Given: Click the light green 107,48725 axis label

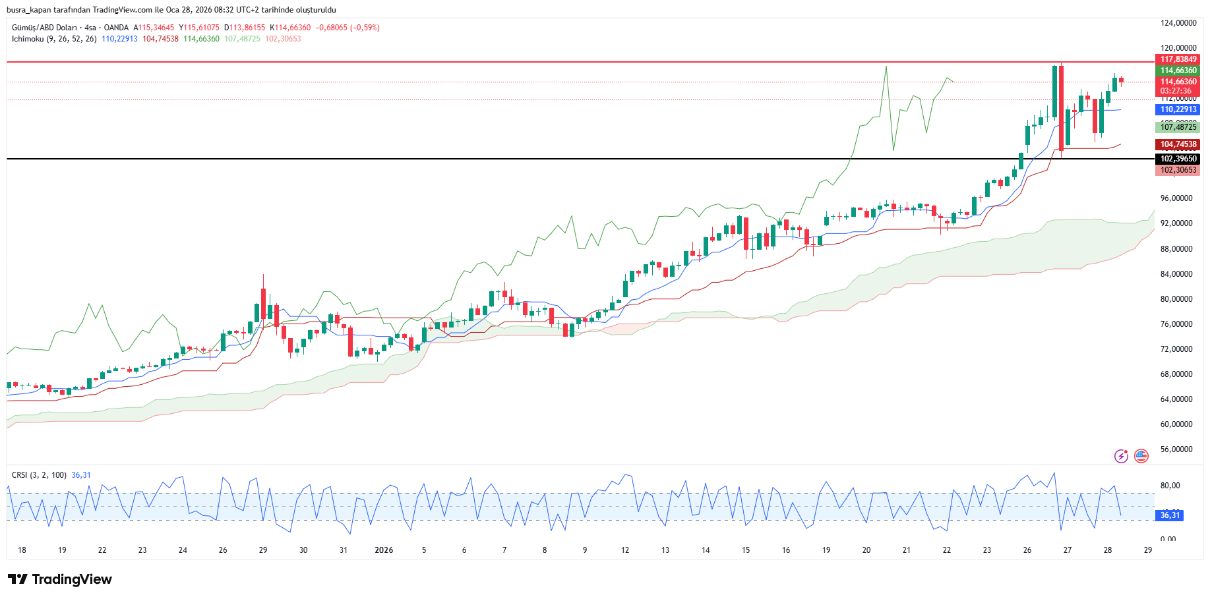Looking at the screenshot, I should point(1178,127).
